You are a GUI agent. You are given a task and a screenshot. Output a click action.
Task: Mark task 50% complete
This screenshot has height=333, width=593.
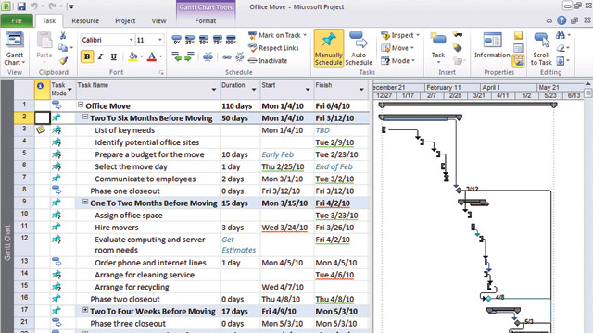pyautogui.click(x=204, y=39)
